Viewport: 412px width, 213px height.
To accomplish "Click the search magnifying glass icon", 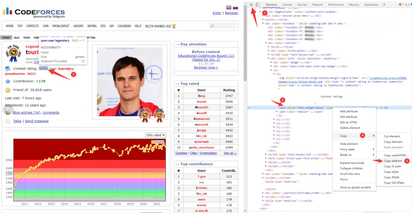I will [x=212, y=26].
